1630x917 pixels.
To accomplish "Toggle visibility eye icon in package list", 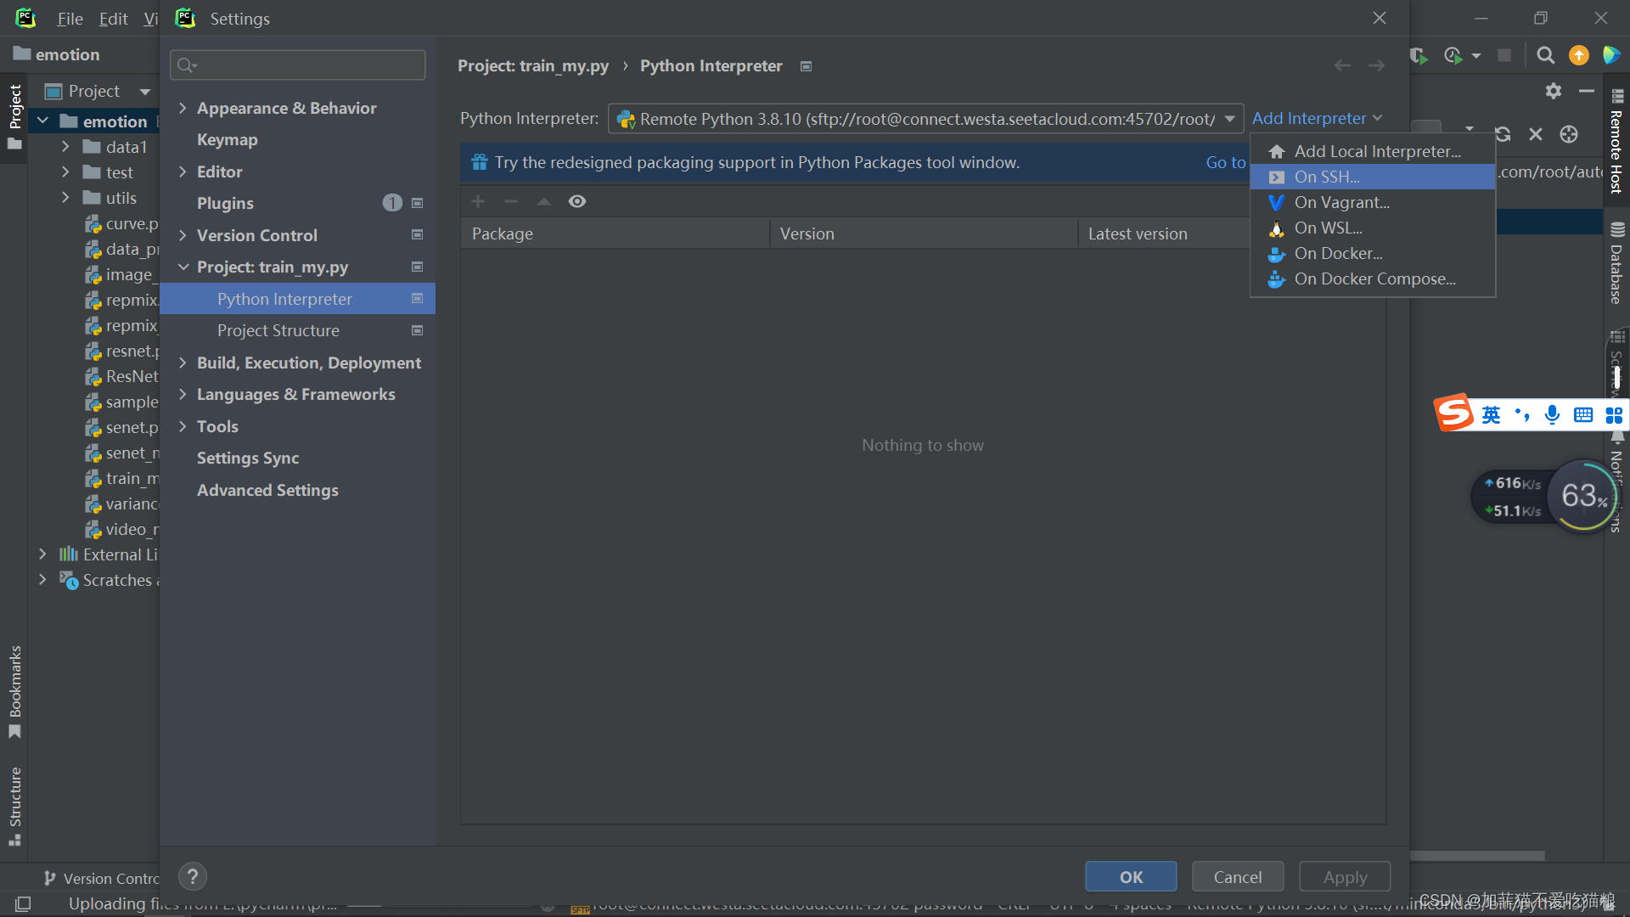I will (577, 200).
